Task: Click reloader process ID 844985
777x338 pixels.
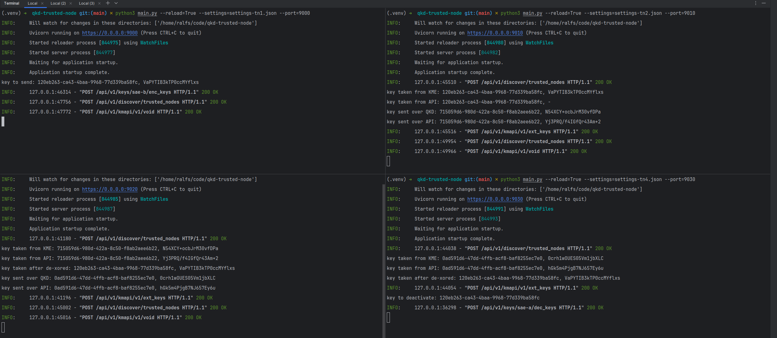Action: tap(110, 199)
